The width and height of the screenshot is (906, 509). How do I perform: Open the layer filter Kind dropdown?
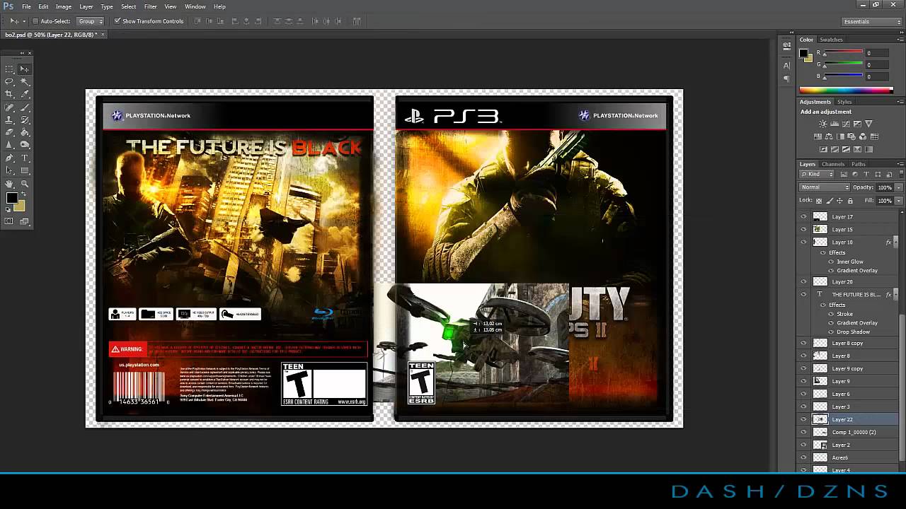pyautogui.click(x=818, y=174)
